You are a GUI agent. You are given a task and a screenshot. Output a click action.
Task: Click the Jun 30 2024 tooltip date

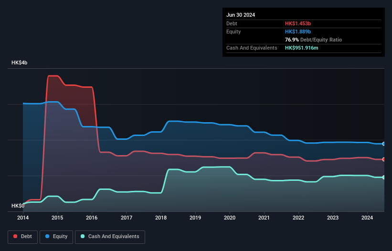pyautogui.click(x=241, y=15)
